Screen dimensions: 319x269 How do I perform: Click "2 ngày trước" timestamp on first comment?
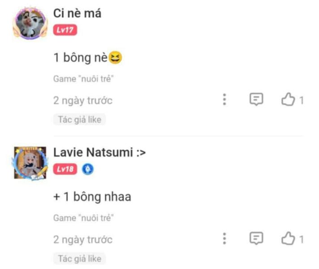click(x=83, y=100)
